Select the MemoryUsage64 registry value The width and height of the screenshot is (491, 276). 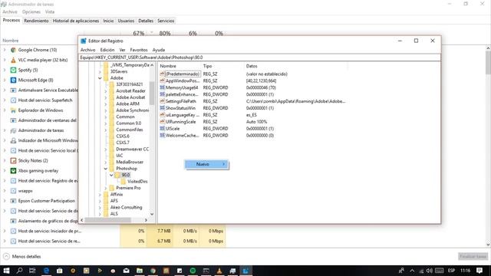(x=182, y=87)
